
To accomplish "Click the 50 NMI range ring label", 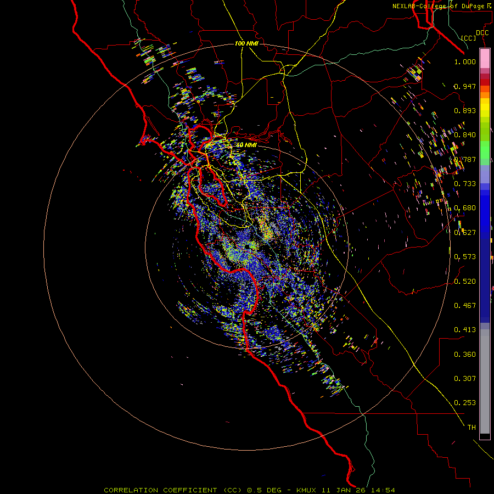I will tap(246, 145).
